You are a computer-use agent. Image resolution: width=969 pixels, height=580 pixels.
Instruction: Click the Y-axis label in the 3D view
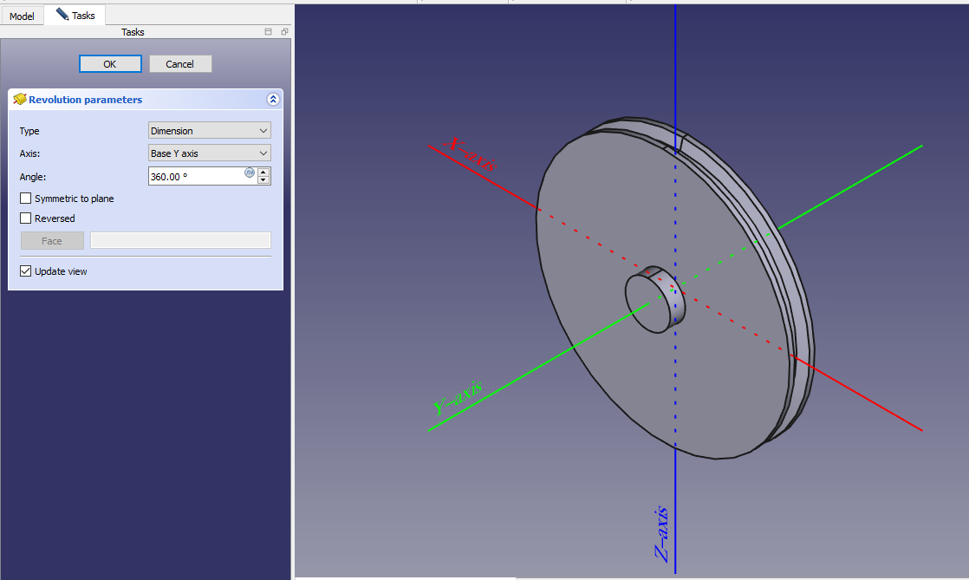[457, 398]
